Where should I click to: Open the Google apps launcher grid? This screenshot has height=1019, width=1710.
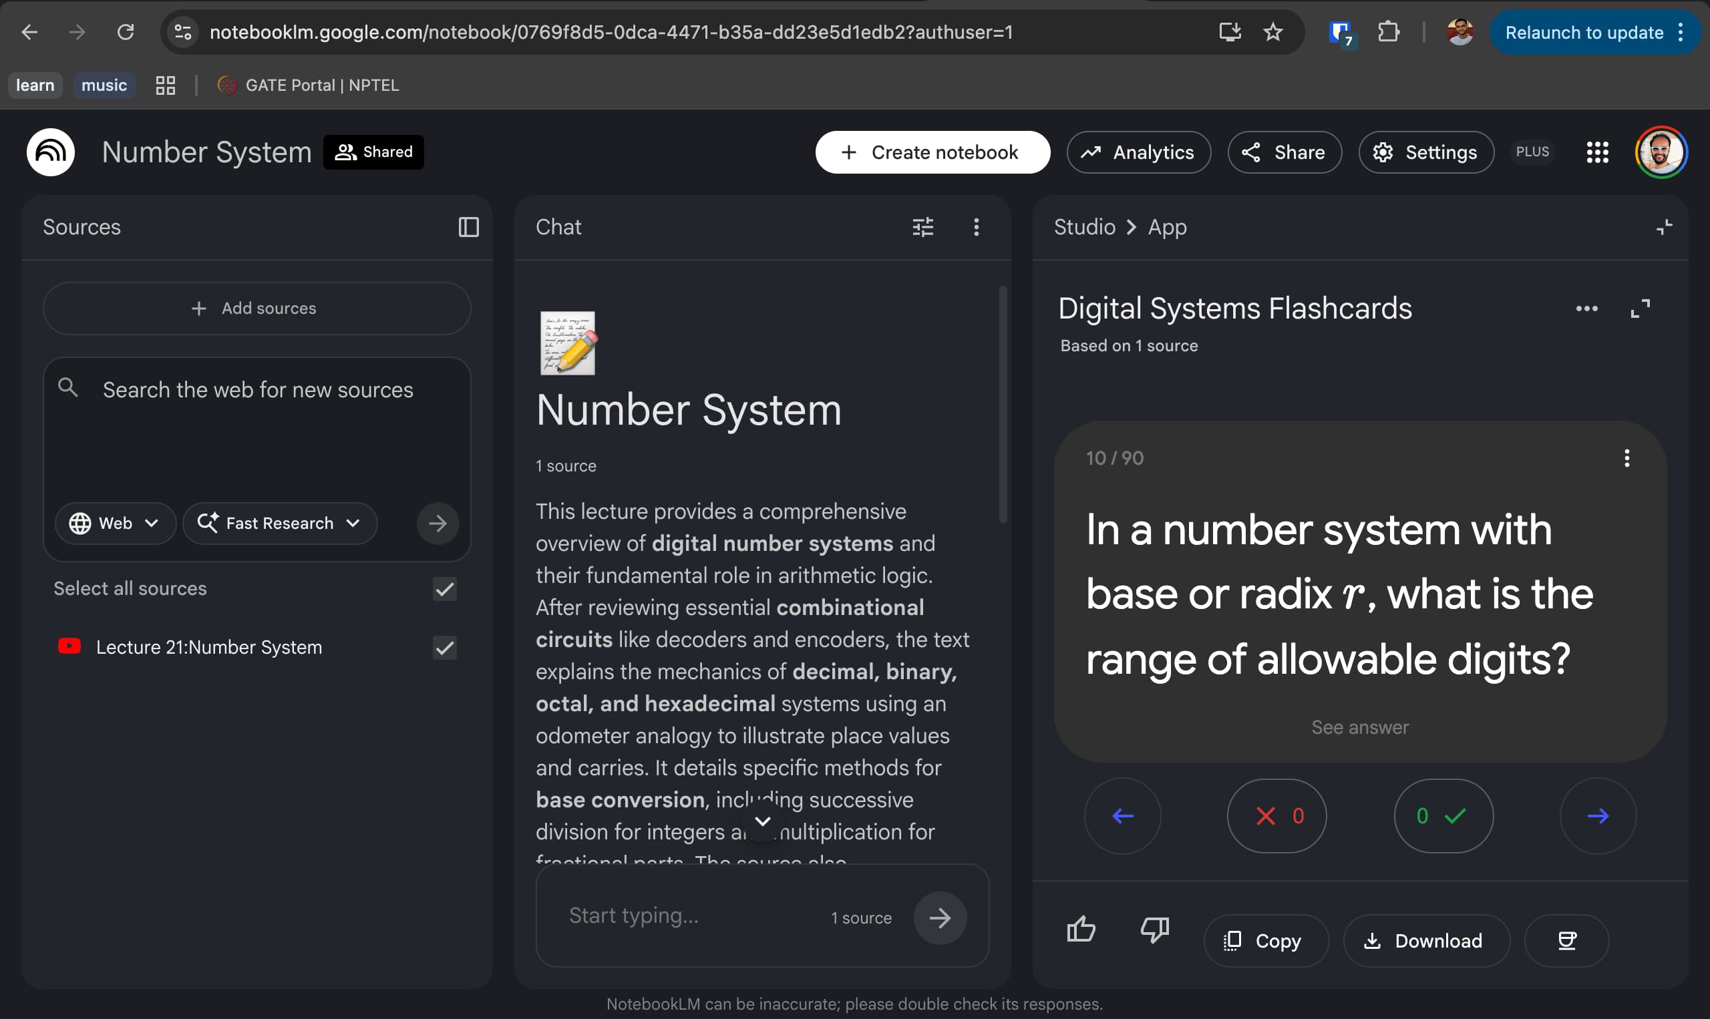(x=1598, y=152)
